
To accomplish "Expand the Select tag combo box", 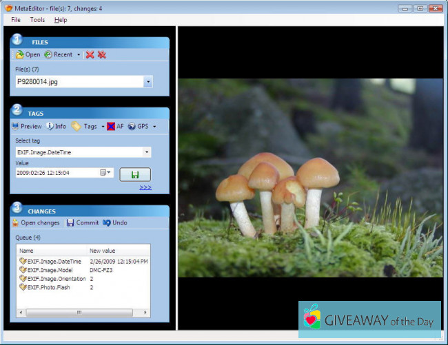I will tap(147, 152).
